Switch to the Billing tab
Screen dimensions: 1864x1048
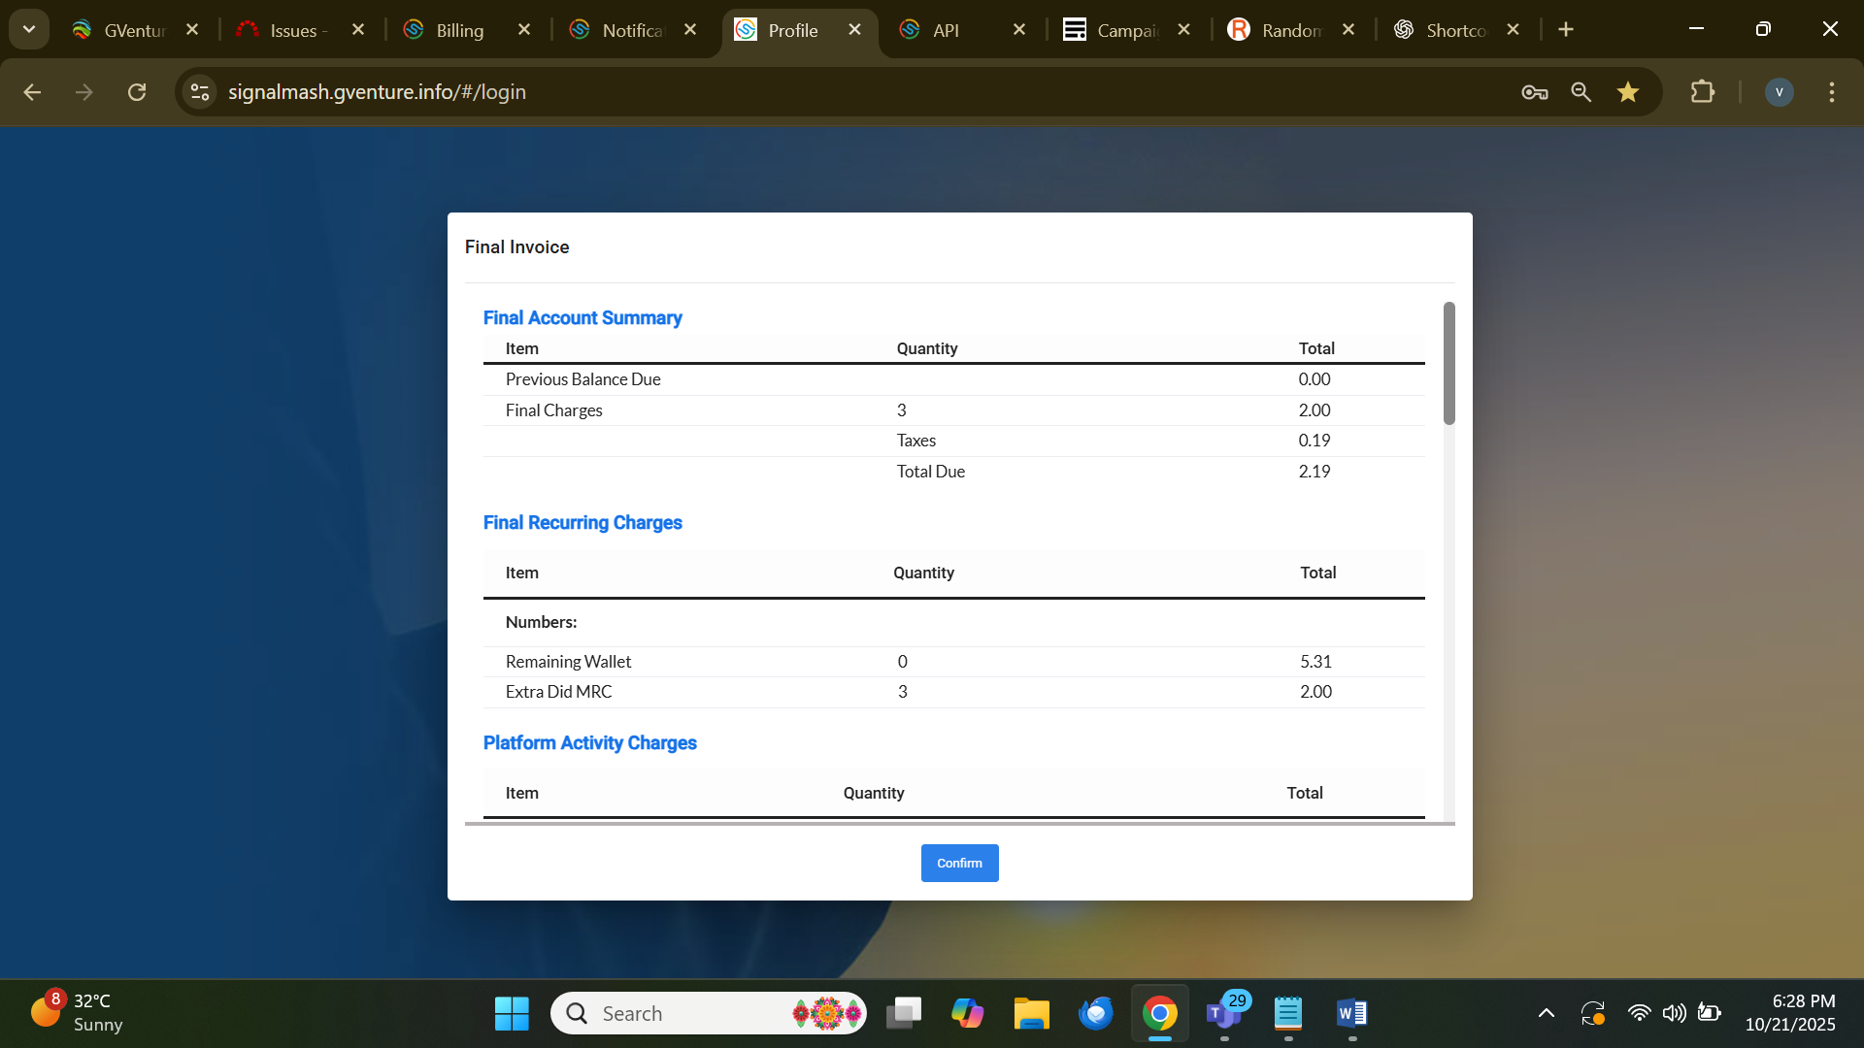coord(459,30)
